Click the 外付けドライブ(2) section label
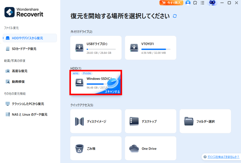The width and height of the screenshot is (241, 163). 81,32
